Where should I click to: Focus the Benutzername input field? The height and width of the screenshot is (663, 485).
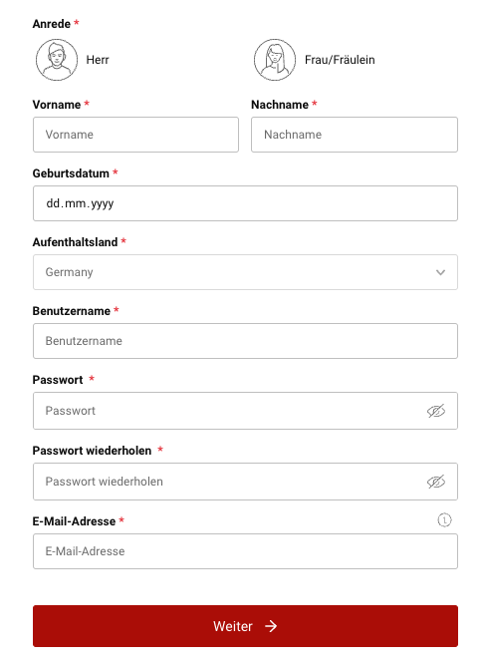[x=245, y=341]
